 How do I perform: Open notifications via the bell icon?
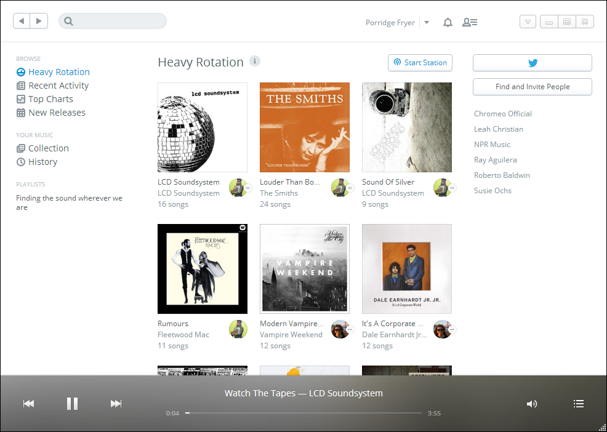point(448,22)
